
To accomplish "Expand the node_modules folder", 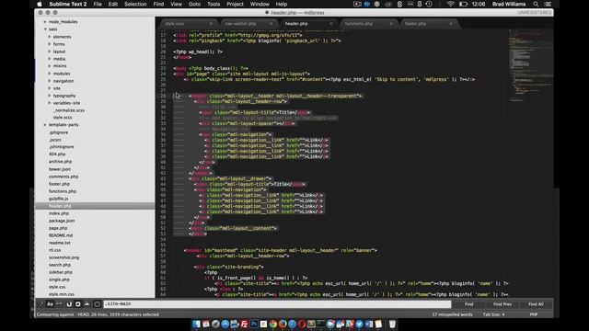I will click(45, 22).
